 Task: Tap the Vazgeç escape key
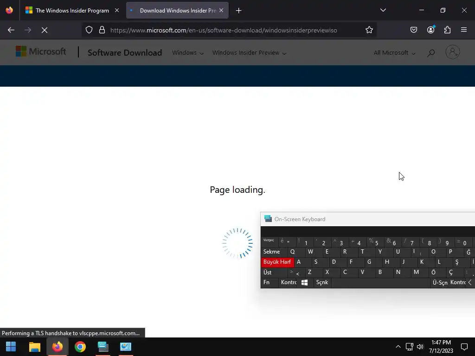(269, 242)
